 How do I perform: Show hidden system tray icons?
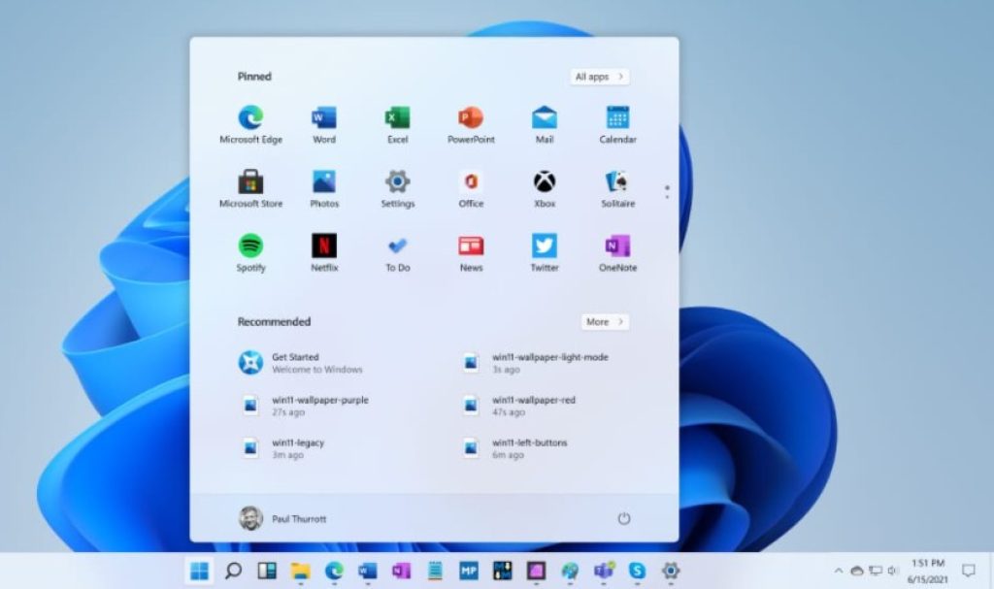pos(839,572)
